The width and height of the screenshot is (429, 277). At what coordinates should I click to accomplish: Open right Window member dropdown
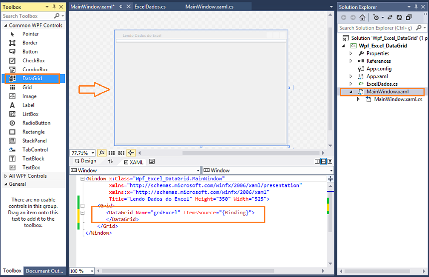pos(331,170)
